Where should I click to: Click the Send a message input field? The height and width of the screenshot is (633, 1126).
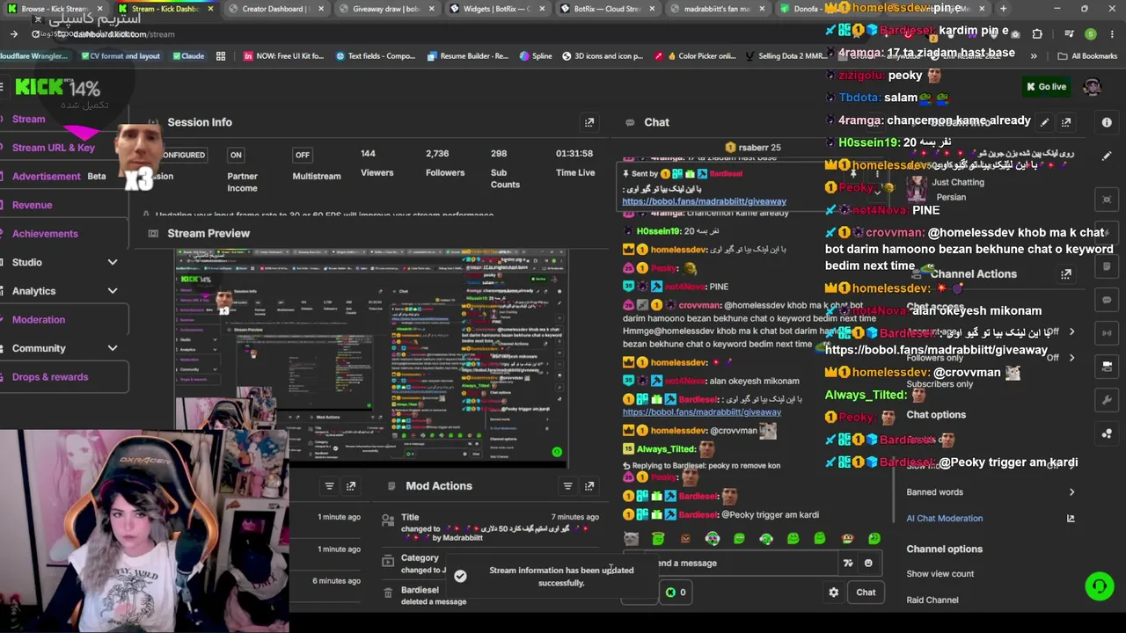point(730,563)
